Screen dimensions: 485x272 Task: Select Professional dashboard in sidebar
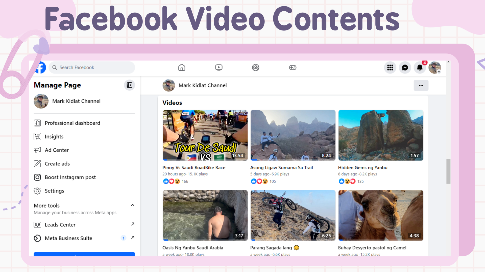[x=72, y=123]
